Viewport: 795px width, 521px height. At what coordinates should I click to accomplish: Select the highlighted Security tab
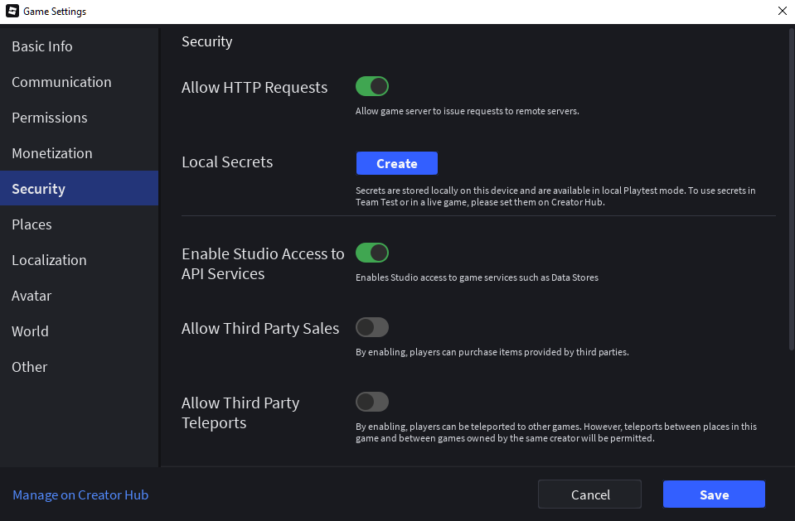(x=39, y=189)
